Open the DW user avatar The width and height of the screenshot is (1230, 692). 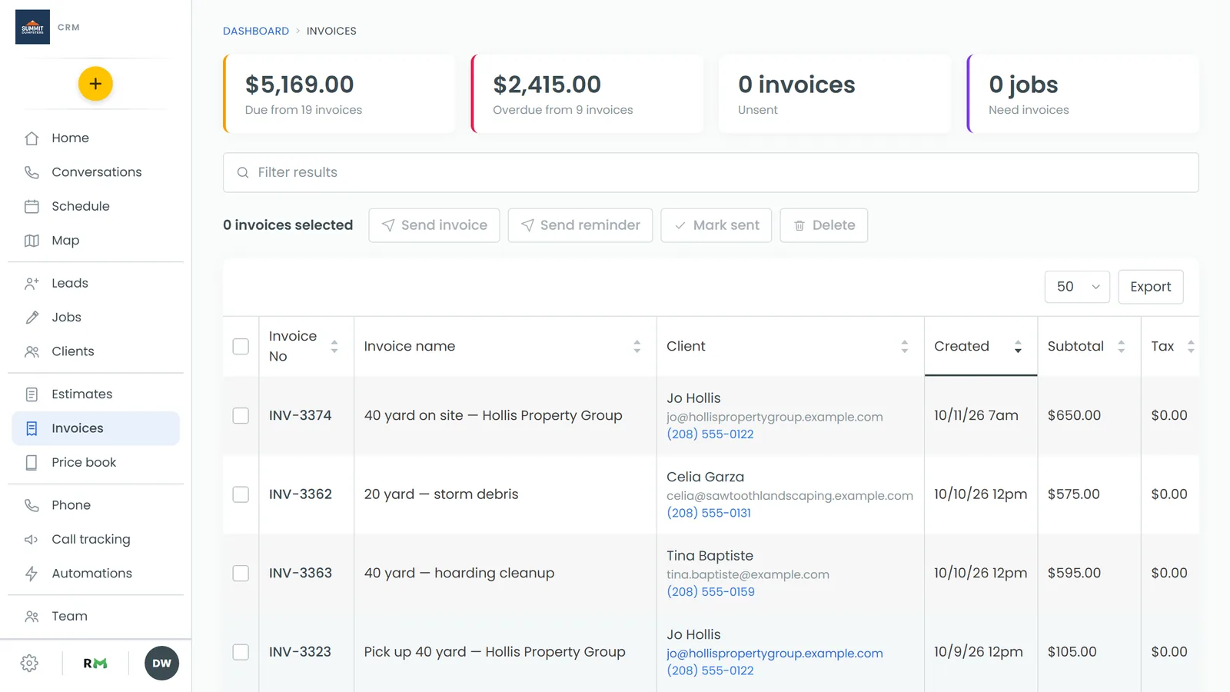(161, 664)
